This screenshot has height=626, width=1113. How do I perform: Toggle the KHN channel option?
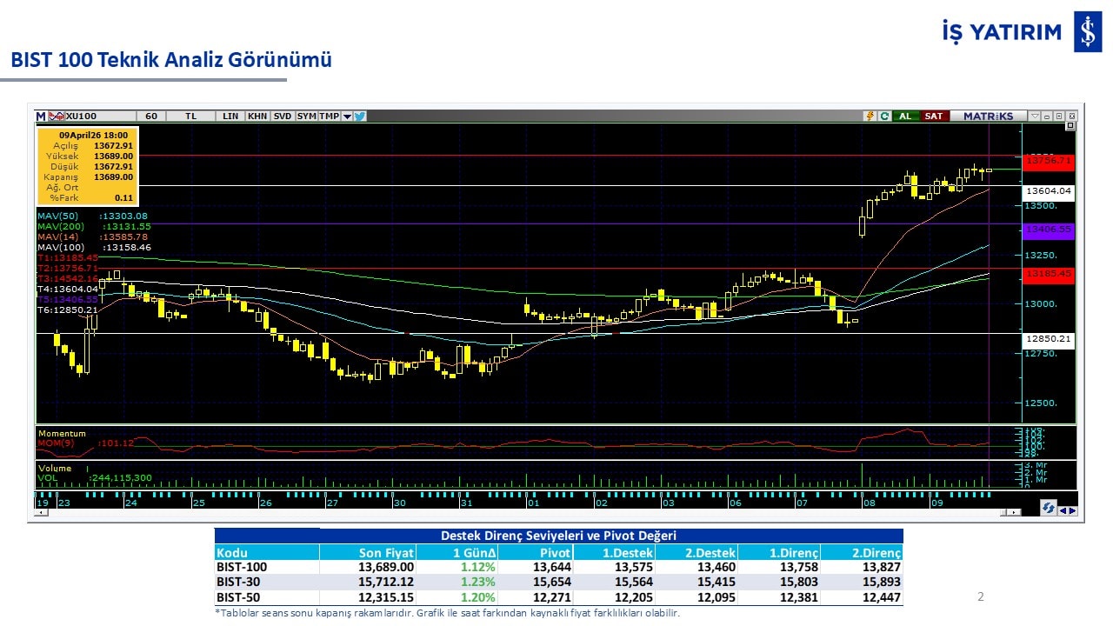coord(257,116)
